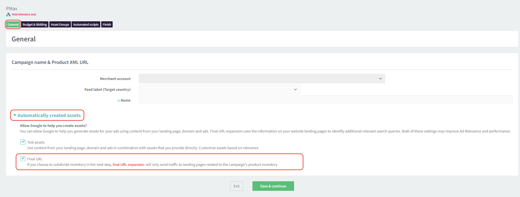Viewport: 520px width, 197px height.
Task: Tick the Text assets checkbox
Action: tap(23, 142)
